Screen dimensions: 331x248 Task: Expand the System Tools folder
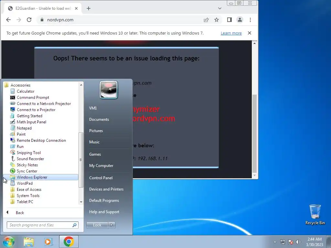pyautogui.click(x=28, y=195)
